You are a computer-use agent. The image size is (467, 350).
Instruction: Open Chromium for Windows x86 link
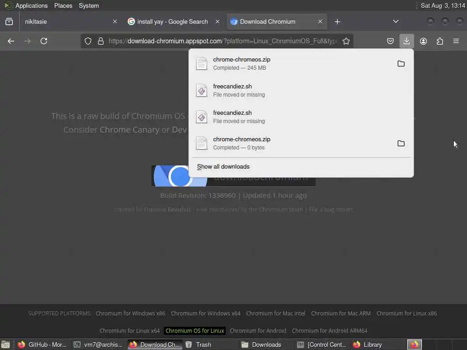coord(130,314)
